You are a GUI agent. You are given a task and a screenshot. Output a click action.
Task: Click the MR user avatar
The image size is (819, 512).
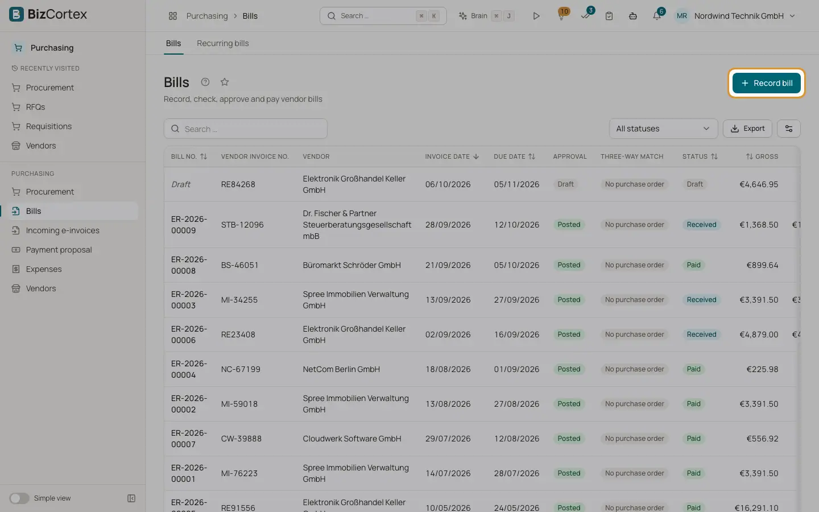click(x=682, y=16)
